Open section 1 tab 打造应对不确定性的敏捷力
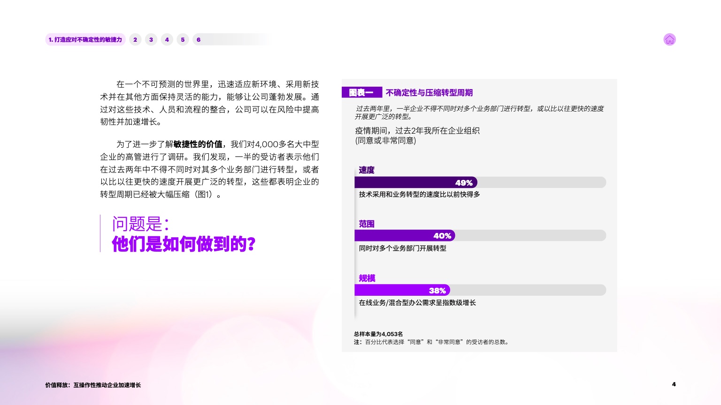 tap(85, 40)
